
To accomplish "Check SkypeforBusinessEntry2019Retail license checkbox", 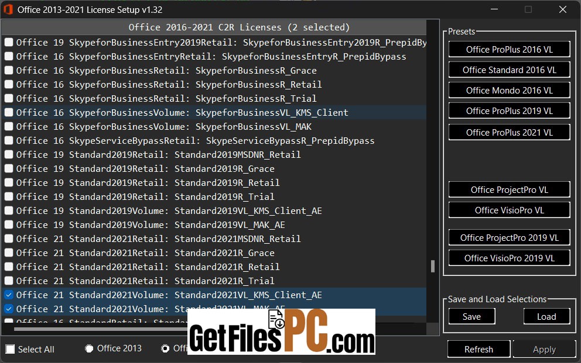I will pos(9,42).
